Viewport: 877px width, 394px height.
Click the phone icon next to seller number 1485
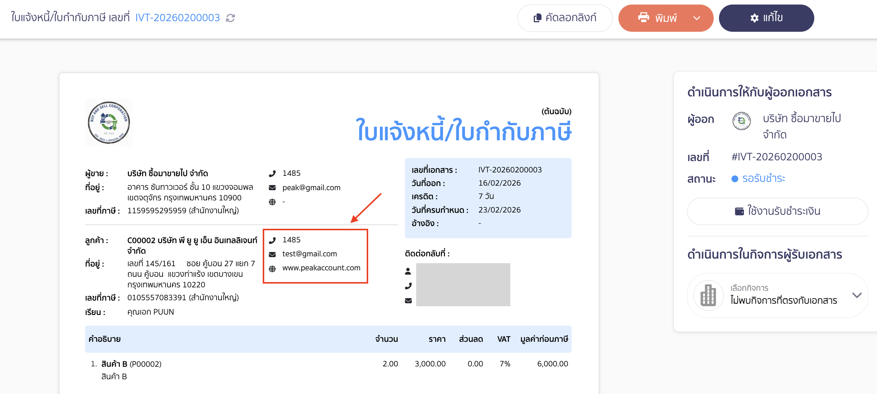pos(272,173)
